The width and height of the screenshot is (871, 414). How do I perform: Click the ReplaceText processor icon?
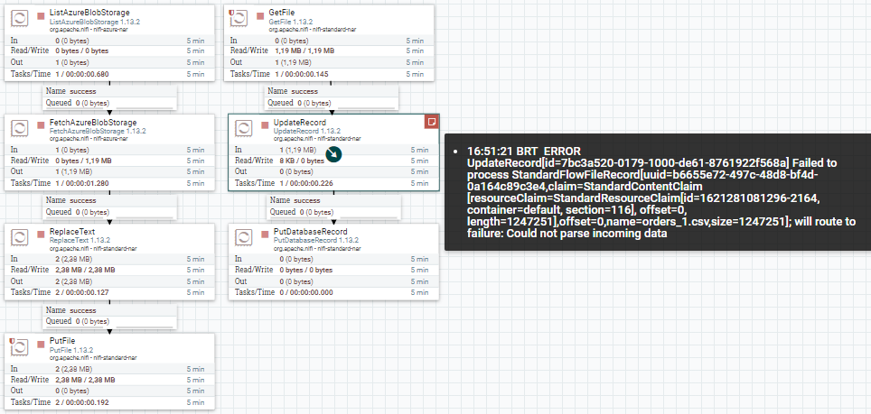[x=20, y=238]
